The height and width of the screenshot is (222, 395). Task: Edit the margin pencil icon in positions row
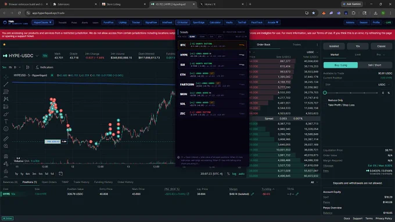(x=253, y=194)
